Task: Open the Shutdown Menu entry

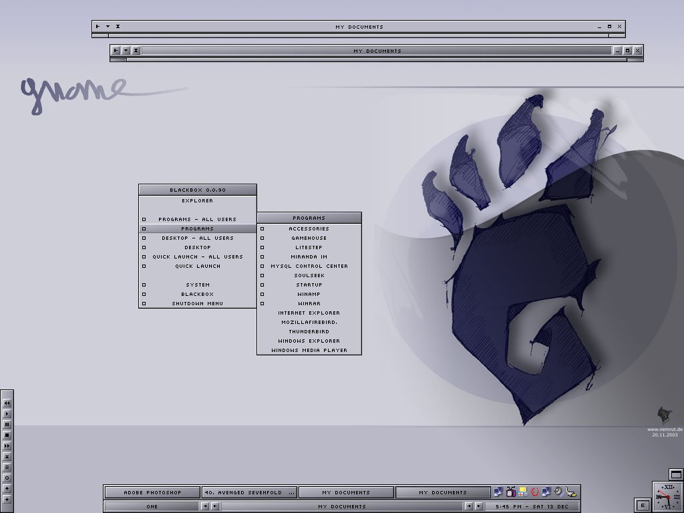Action: [198, 304]
